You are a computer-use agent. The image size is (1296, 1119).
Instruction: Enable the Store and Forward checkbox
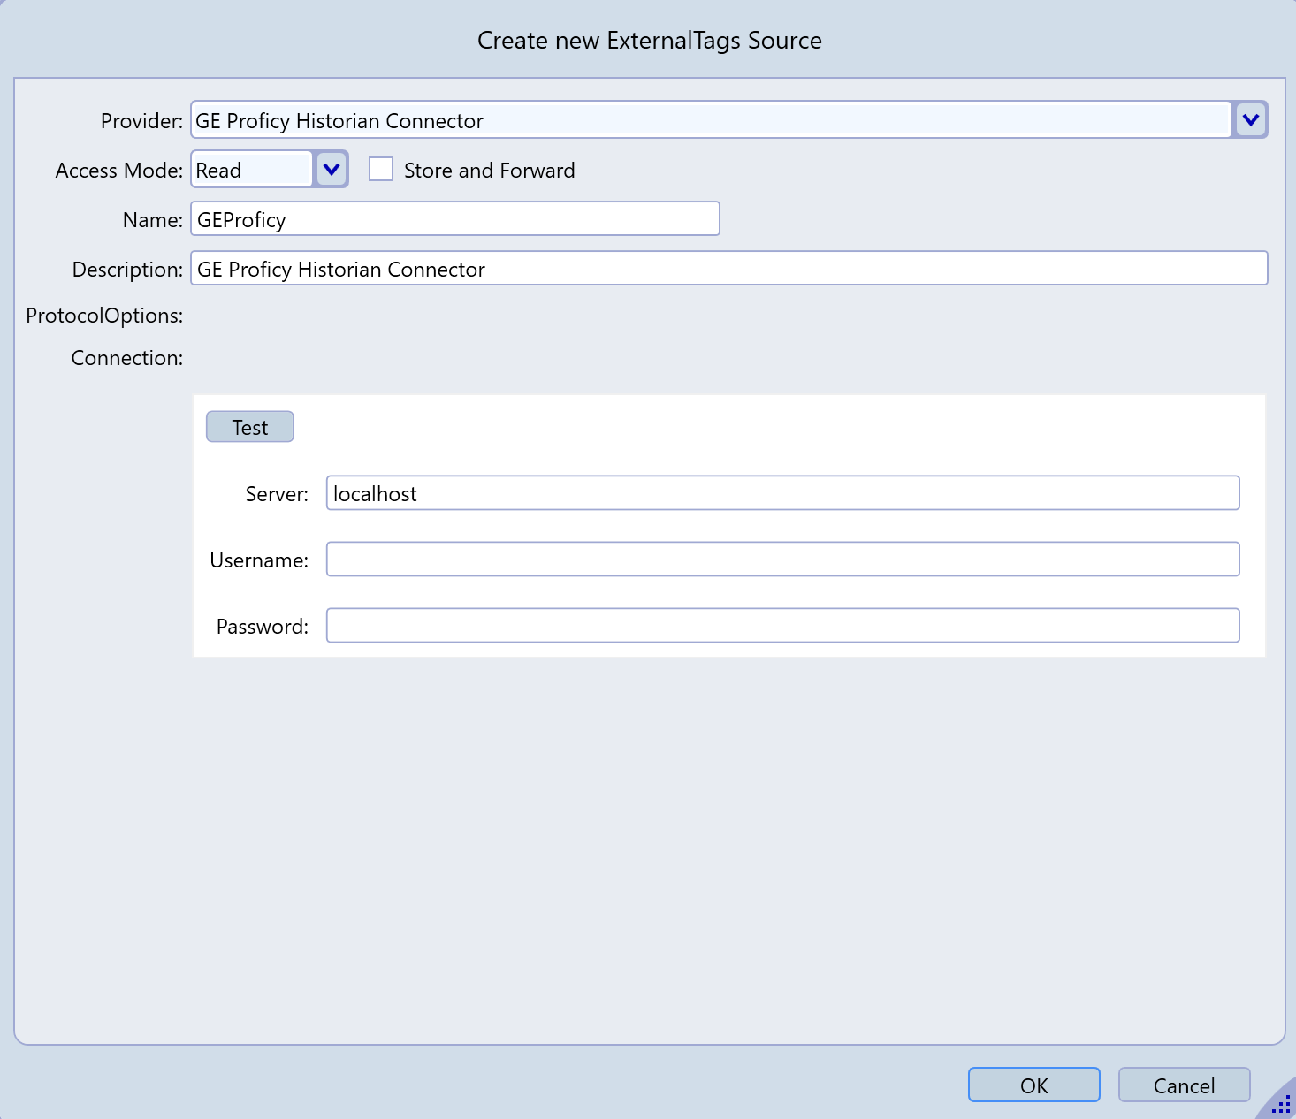coord(381,170)
